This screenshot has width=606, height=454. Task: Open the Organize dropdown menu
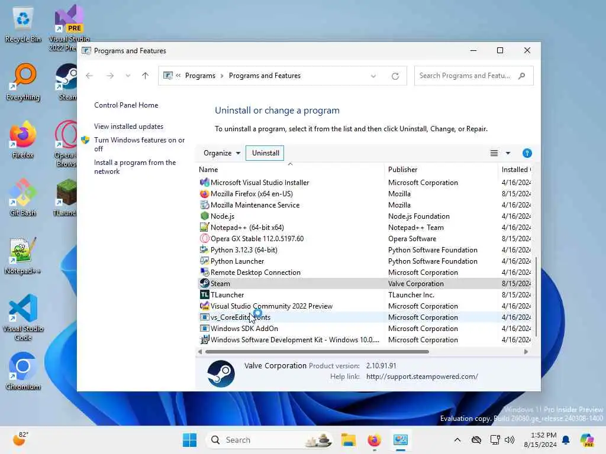pyautogui.click(x=222, y=153)
